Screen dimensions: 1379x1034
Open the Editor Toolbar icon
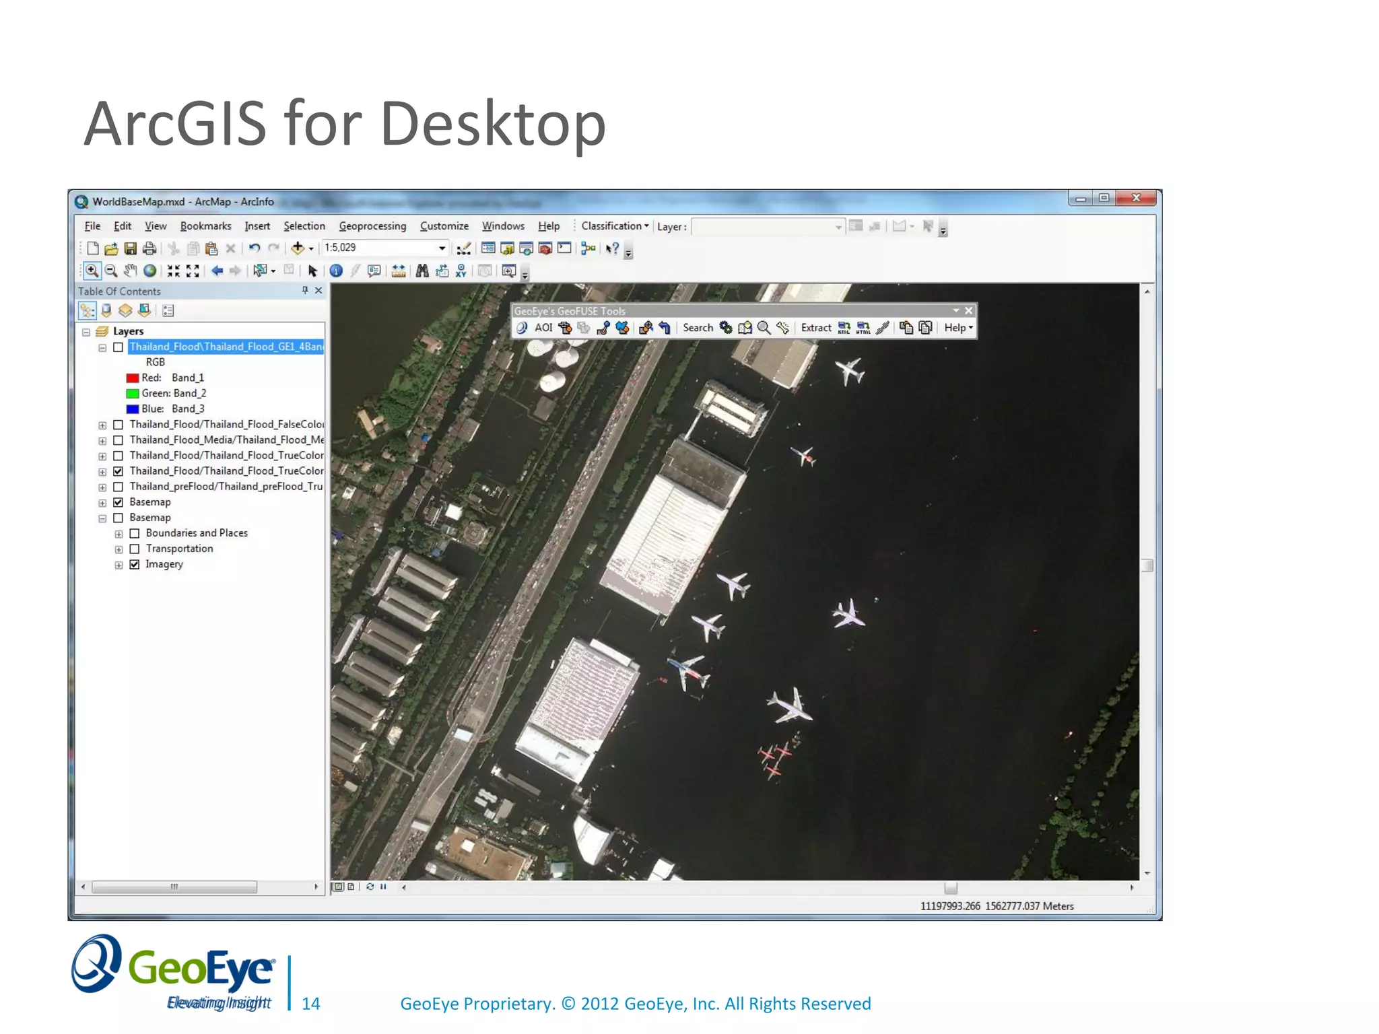coord(463,249)
